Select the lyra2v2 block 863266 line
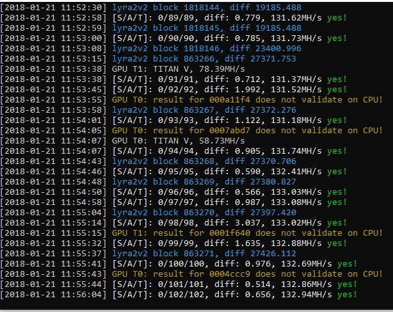 (148, 59)
